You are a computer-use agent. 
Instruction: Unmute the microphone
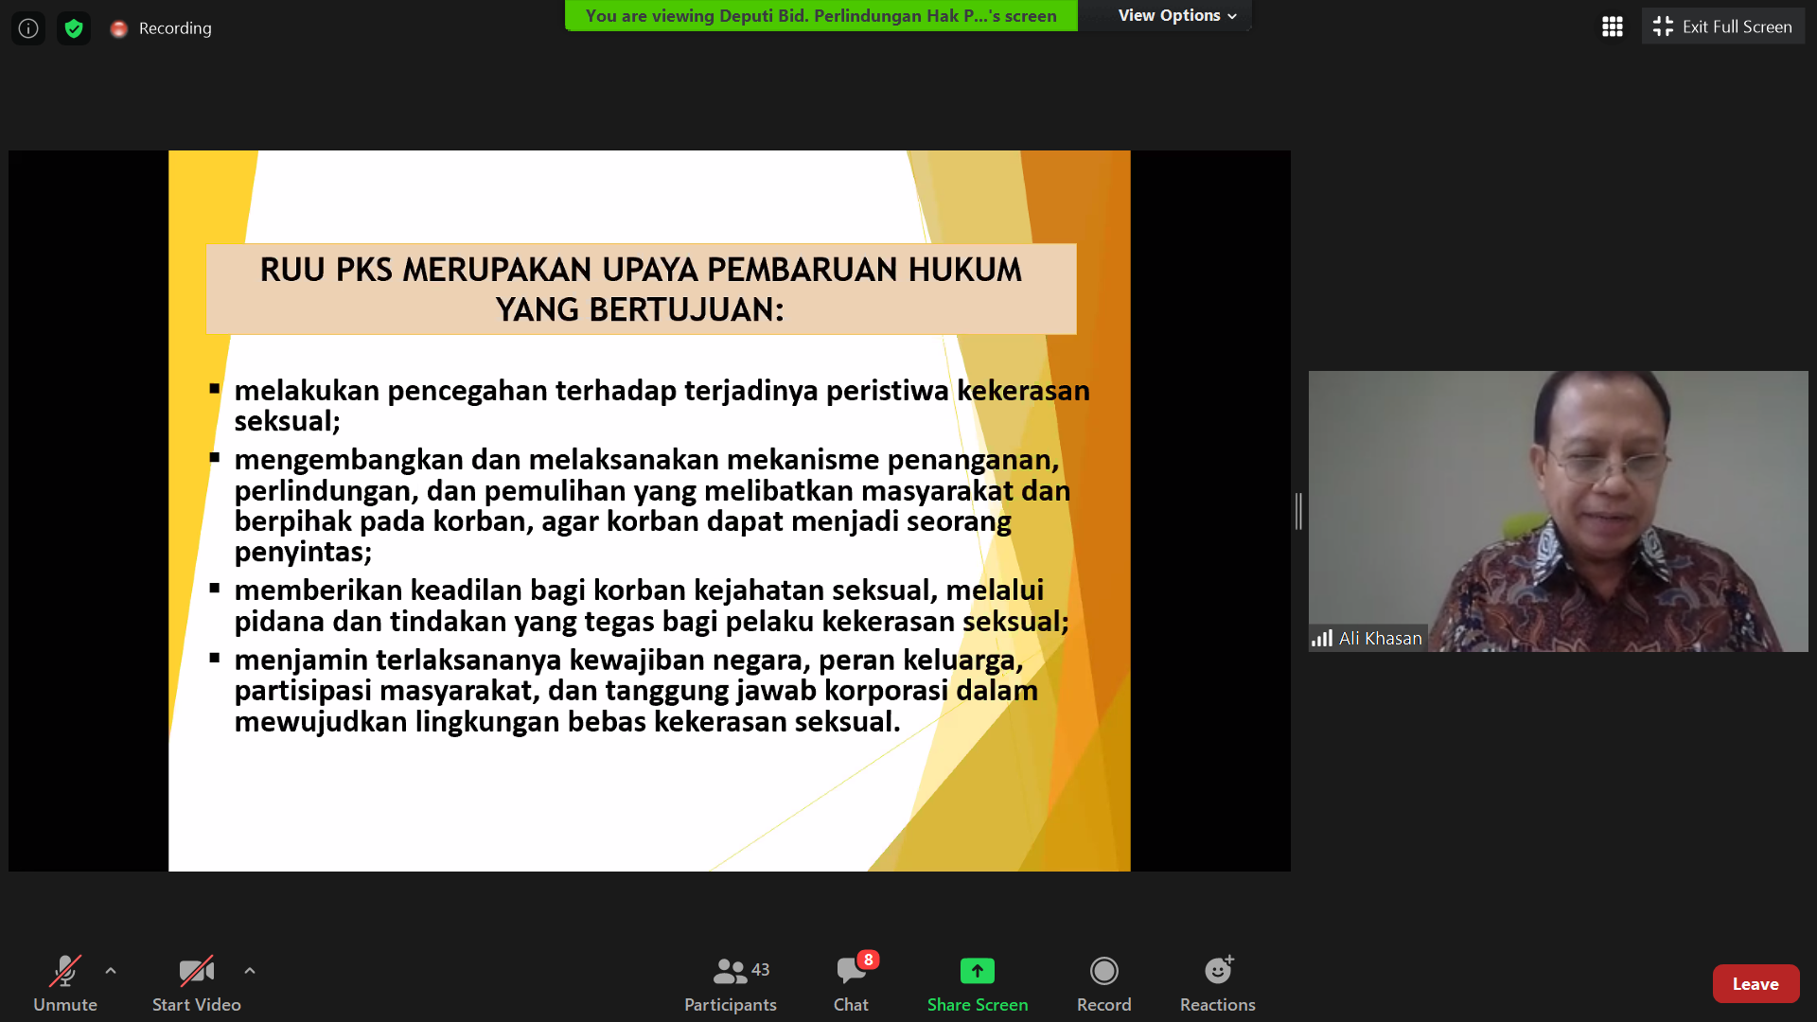point(65,984)
